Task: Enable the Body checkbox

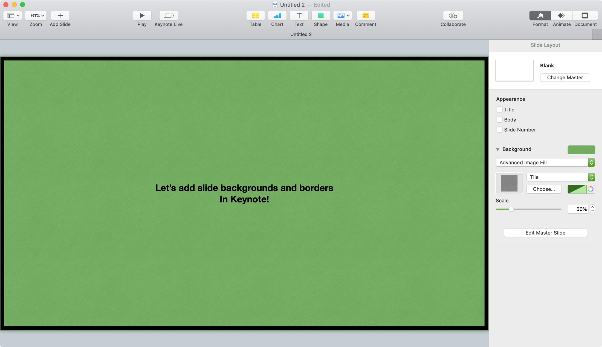Action: tap(499, 120)
